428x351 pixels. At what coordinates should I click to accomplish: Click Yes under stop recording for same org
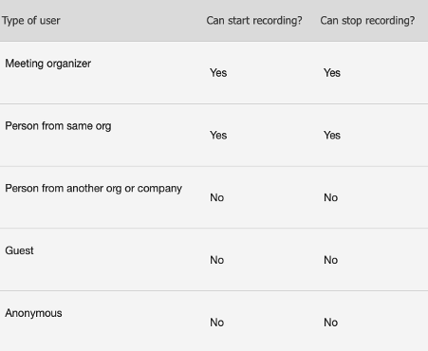pyautogui.click(x=332, y=136)
